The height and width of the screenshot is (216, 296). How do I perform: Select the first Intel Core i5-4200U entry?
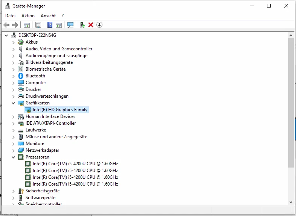(75, 164)
